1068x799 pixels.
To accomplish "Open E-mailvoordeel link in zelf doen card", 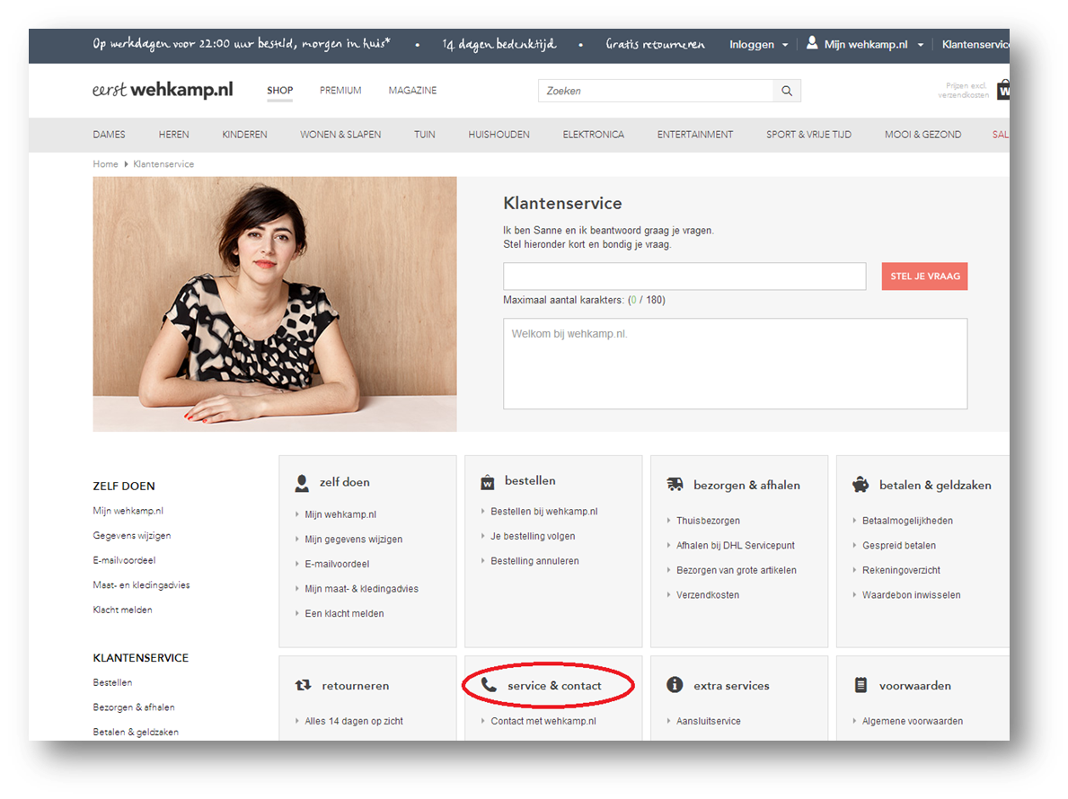I will [337, 564].
